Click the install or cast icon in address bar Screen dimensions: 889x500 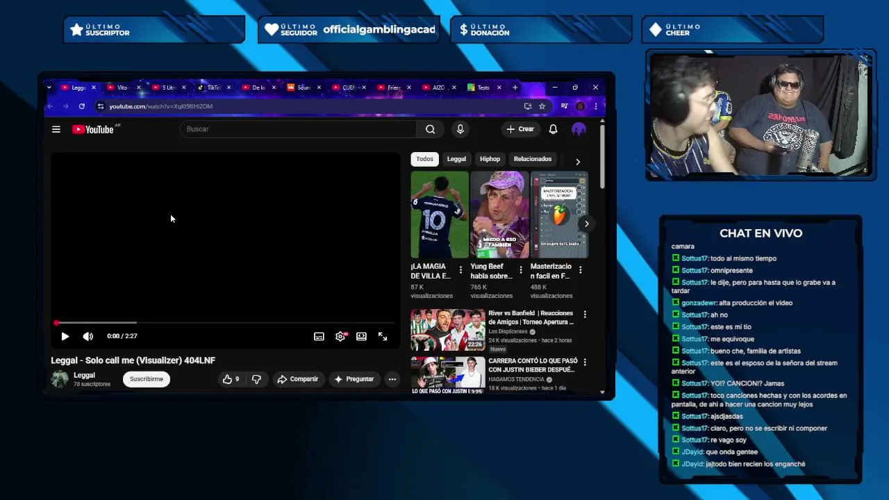[x=528, y=106]
